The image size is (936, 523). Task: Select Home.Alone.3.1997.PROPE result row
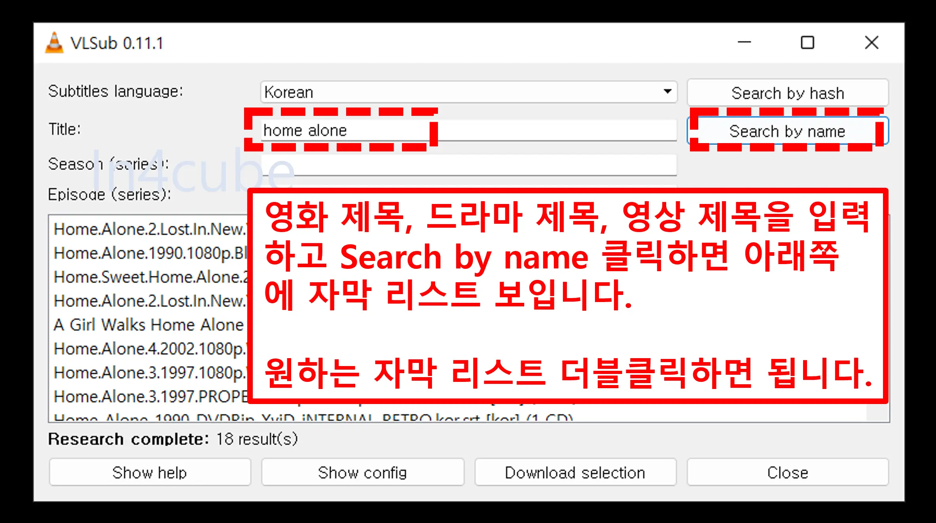click(150, 396)
